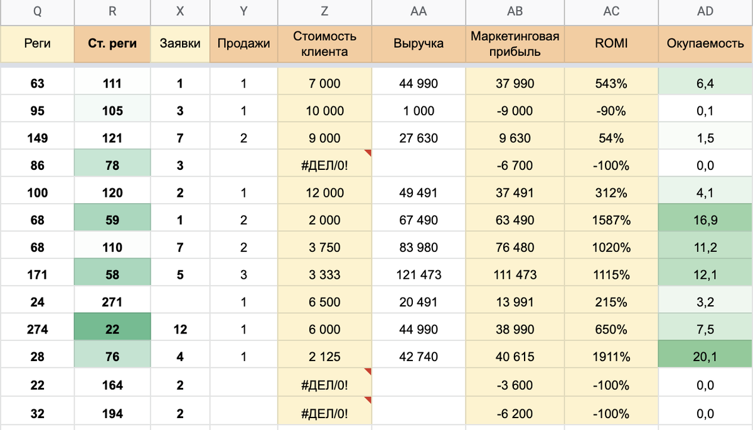Select the profit cell showing -9 000
Viewport: 753px width, 430px height.
click(x=515, y=111)
